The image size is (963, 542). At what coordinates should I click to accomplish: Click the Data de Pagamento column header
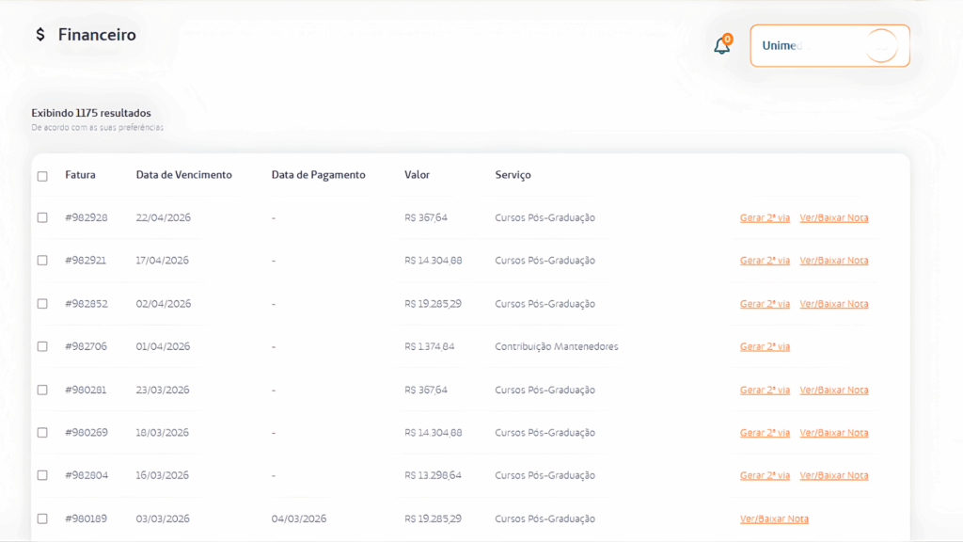pos(318,175)
